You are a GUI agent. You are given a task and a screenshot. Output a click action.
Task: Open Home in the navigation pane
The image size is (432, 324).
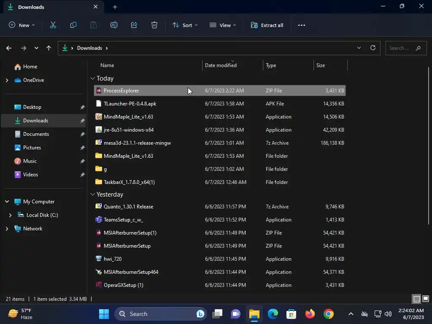[x=30, y=67]
